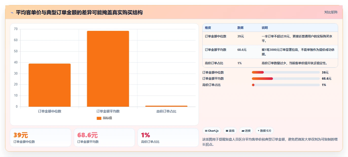Screen dimensions: 348x157
Task: Click table value 68.6元
Action: [242, 50]
